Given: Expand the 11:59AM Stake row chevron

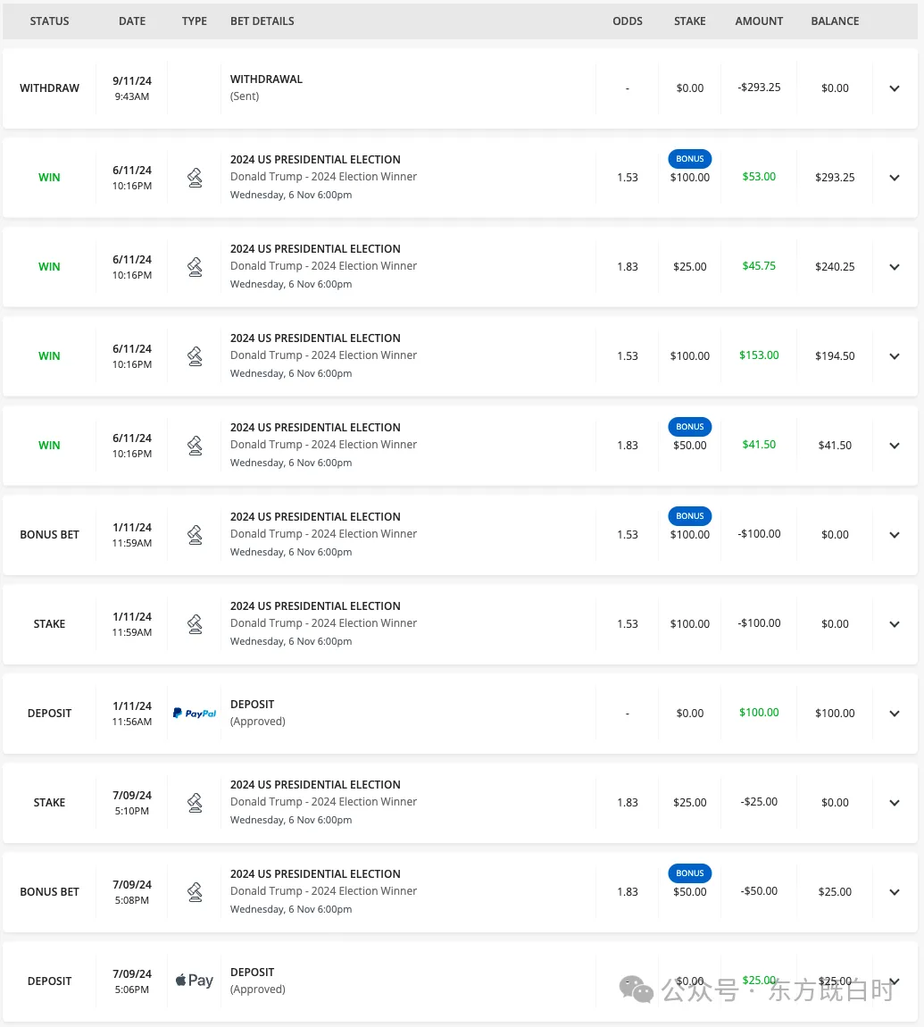Looking at the screenshot, I should point(895,624).
